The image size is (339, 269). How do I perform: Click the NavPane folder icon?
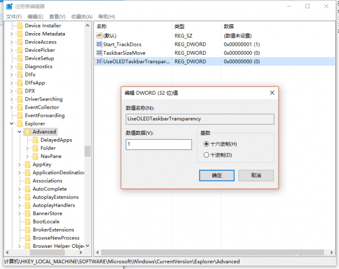pos(36,156)
